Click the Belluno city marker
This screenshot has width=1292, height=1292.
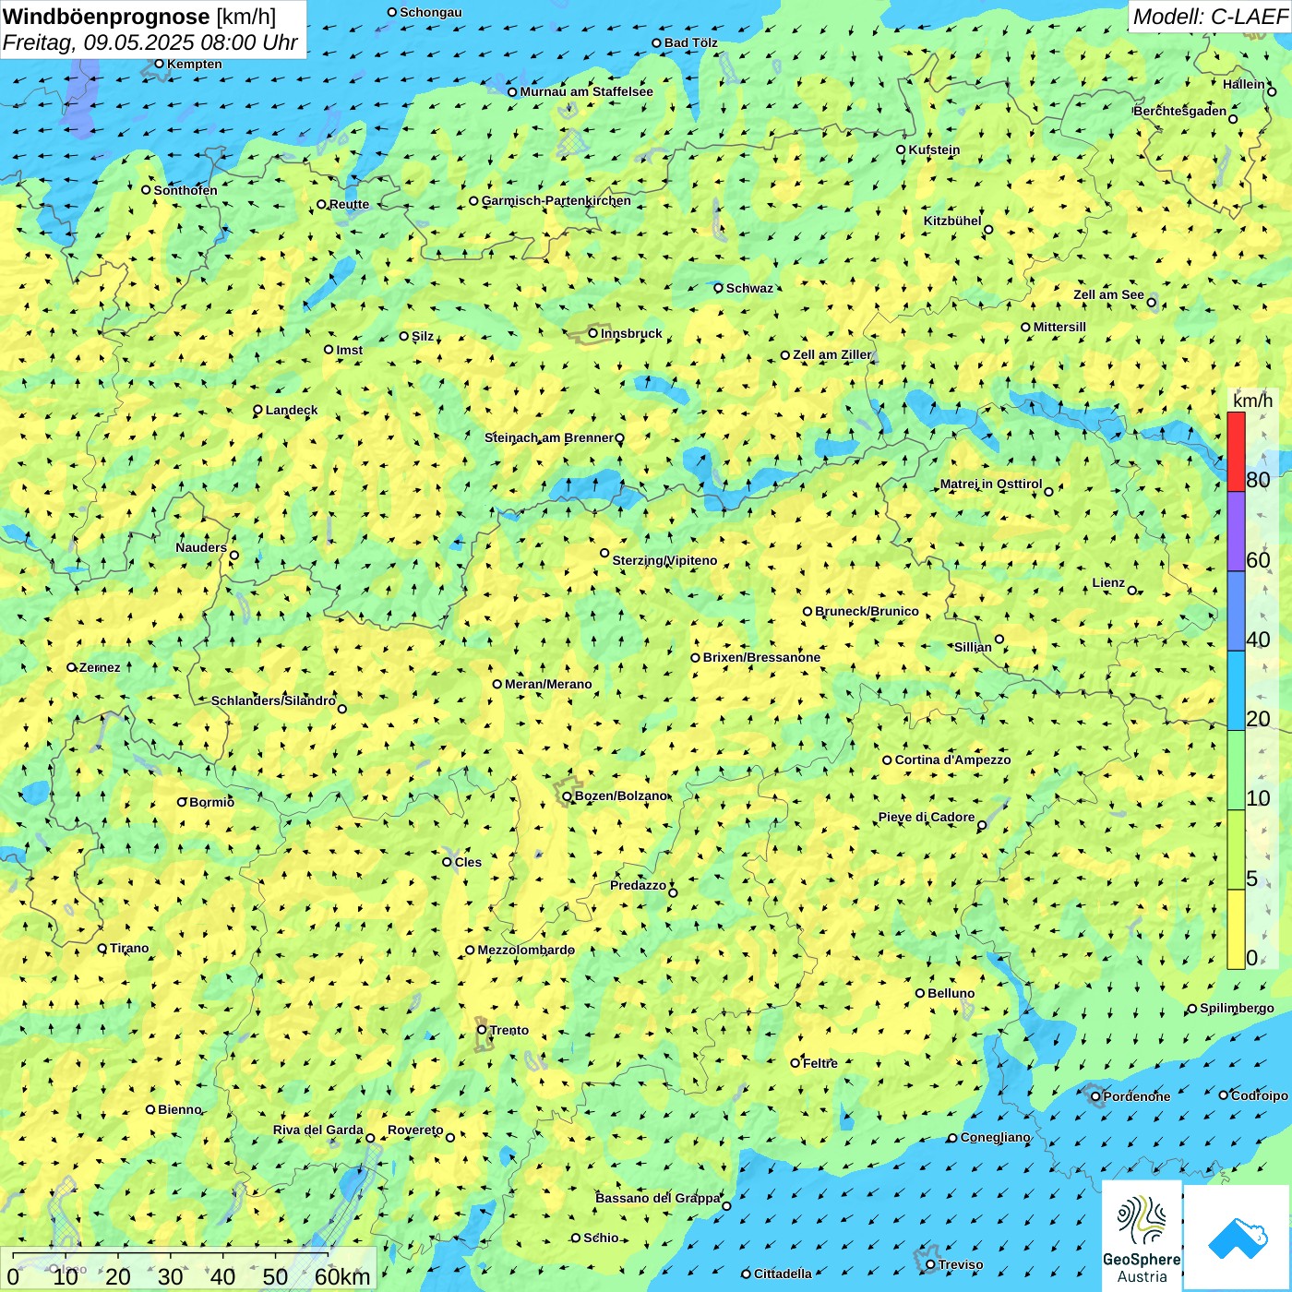coord(920,993)
